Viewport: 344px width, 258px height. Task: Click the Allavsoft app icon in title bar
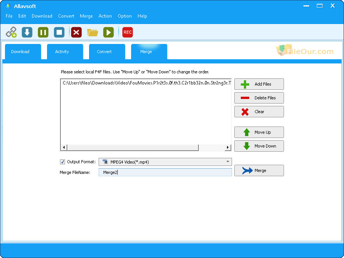point(8,6)
